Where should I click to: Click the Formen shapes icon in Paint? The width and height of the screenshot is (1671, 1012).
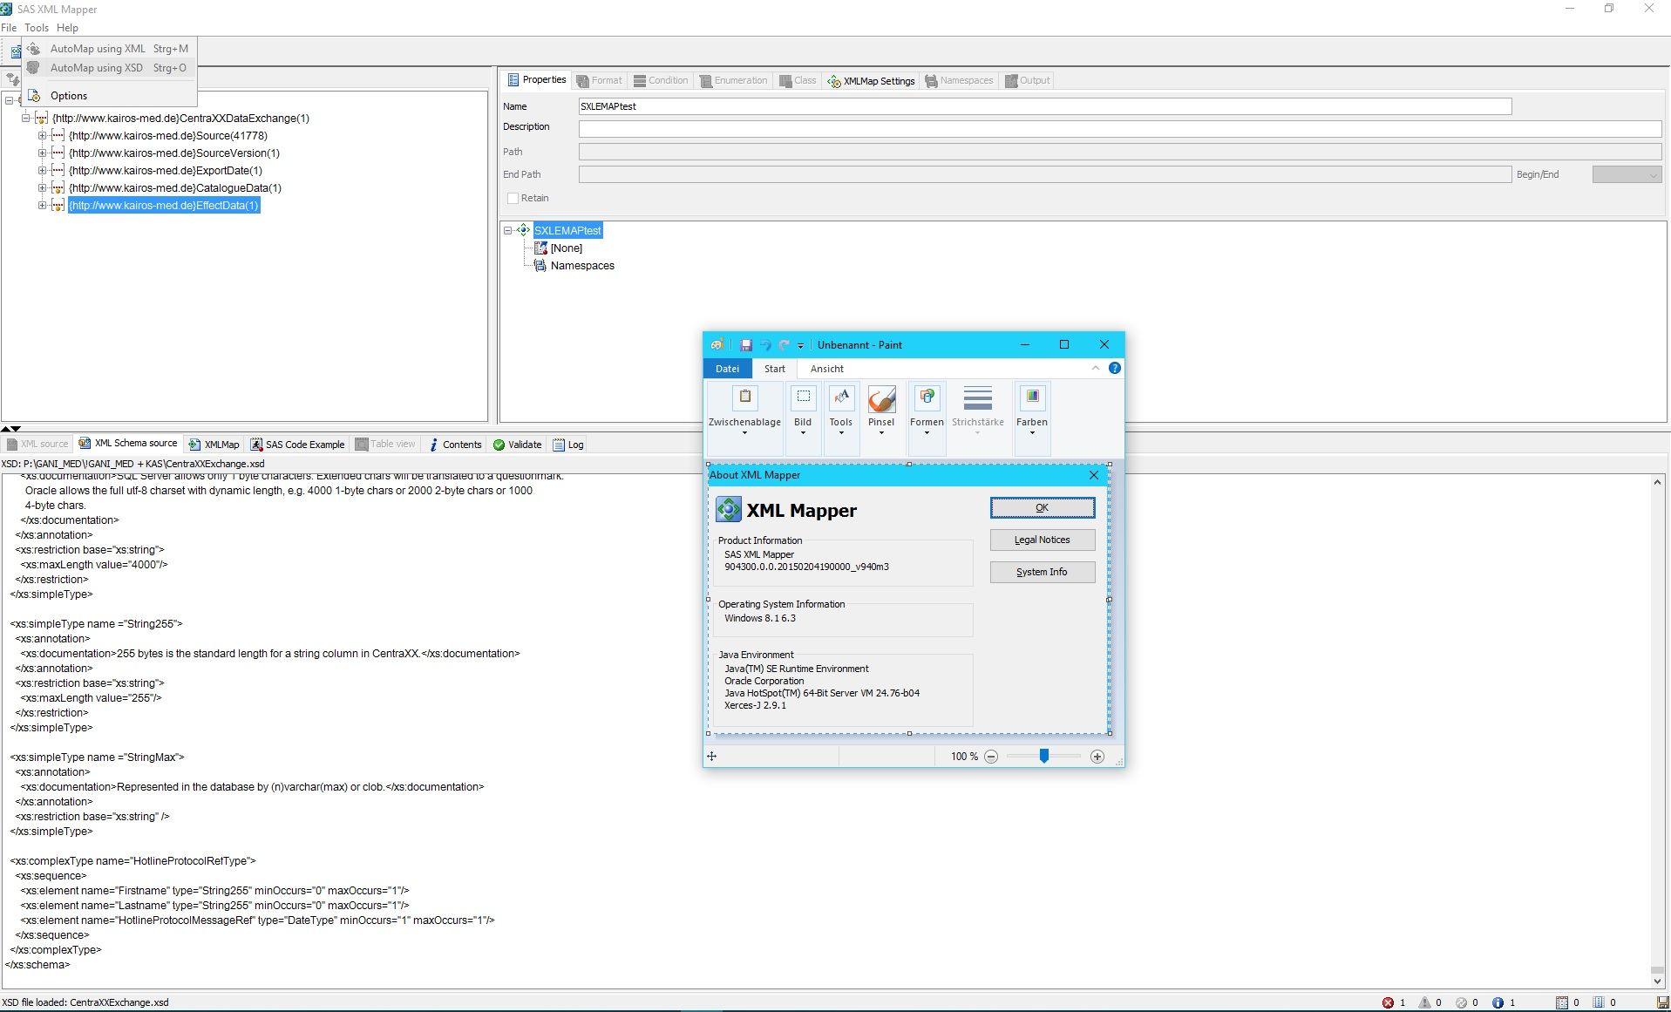tap(927, 397)
